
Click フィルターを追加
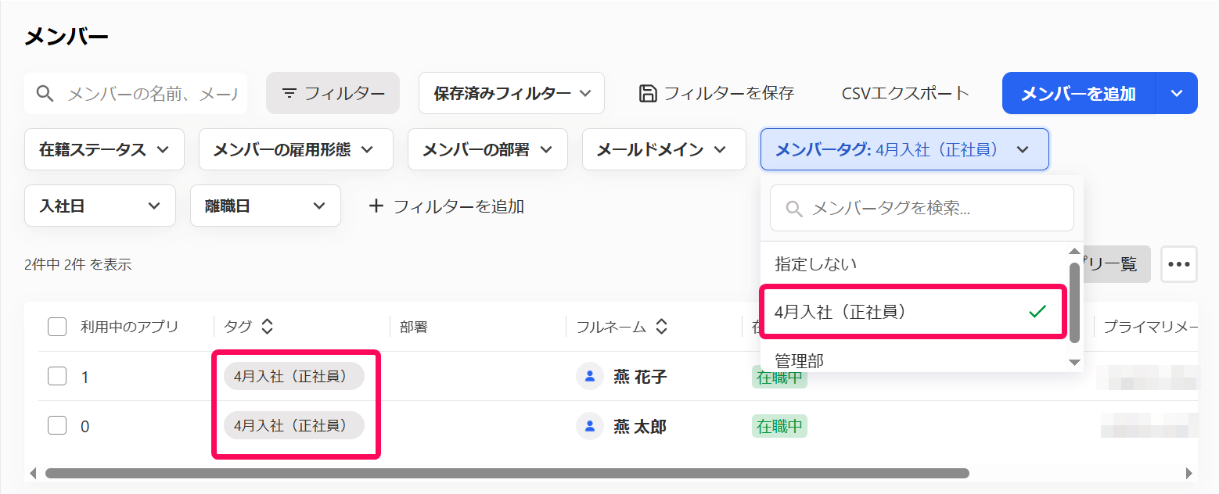click(x=446, y=206)
